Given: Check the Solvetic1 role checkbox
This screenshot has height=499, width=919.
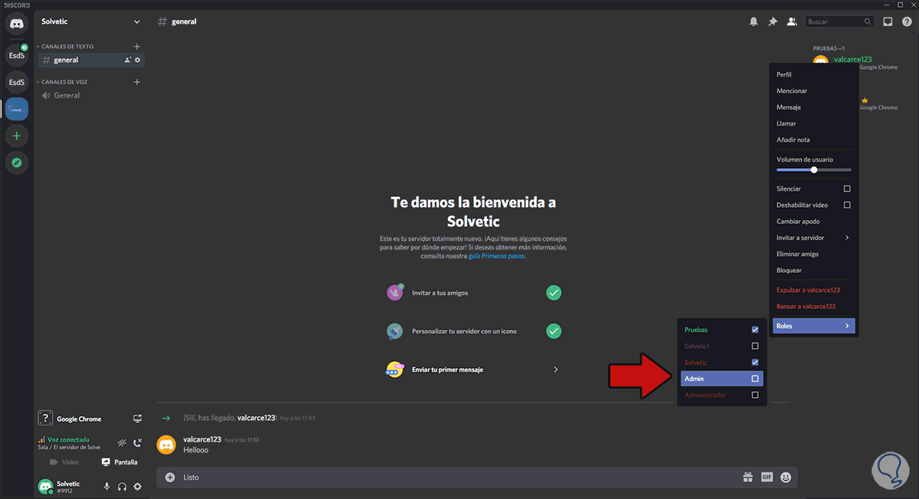Looking at the screenshot, I should pyautogui.click(x=755, y=346).
